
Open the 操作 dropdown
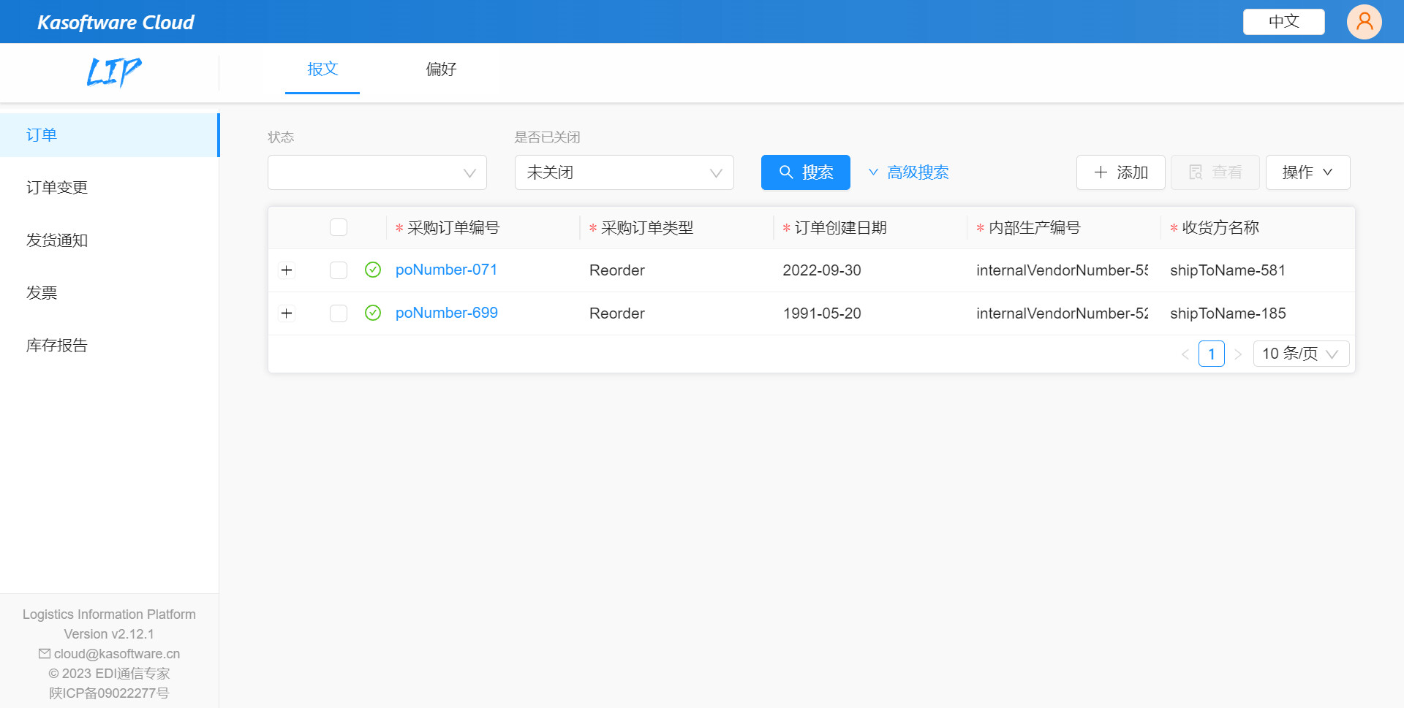tap(1307, 172)
